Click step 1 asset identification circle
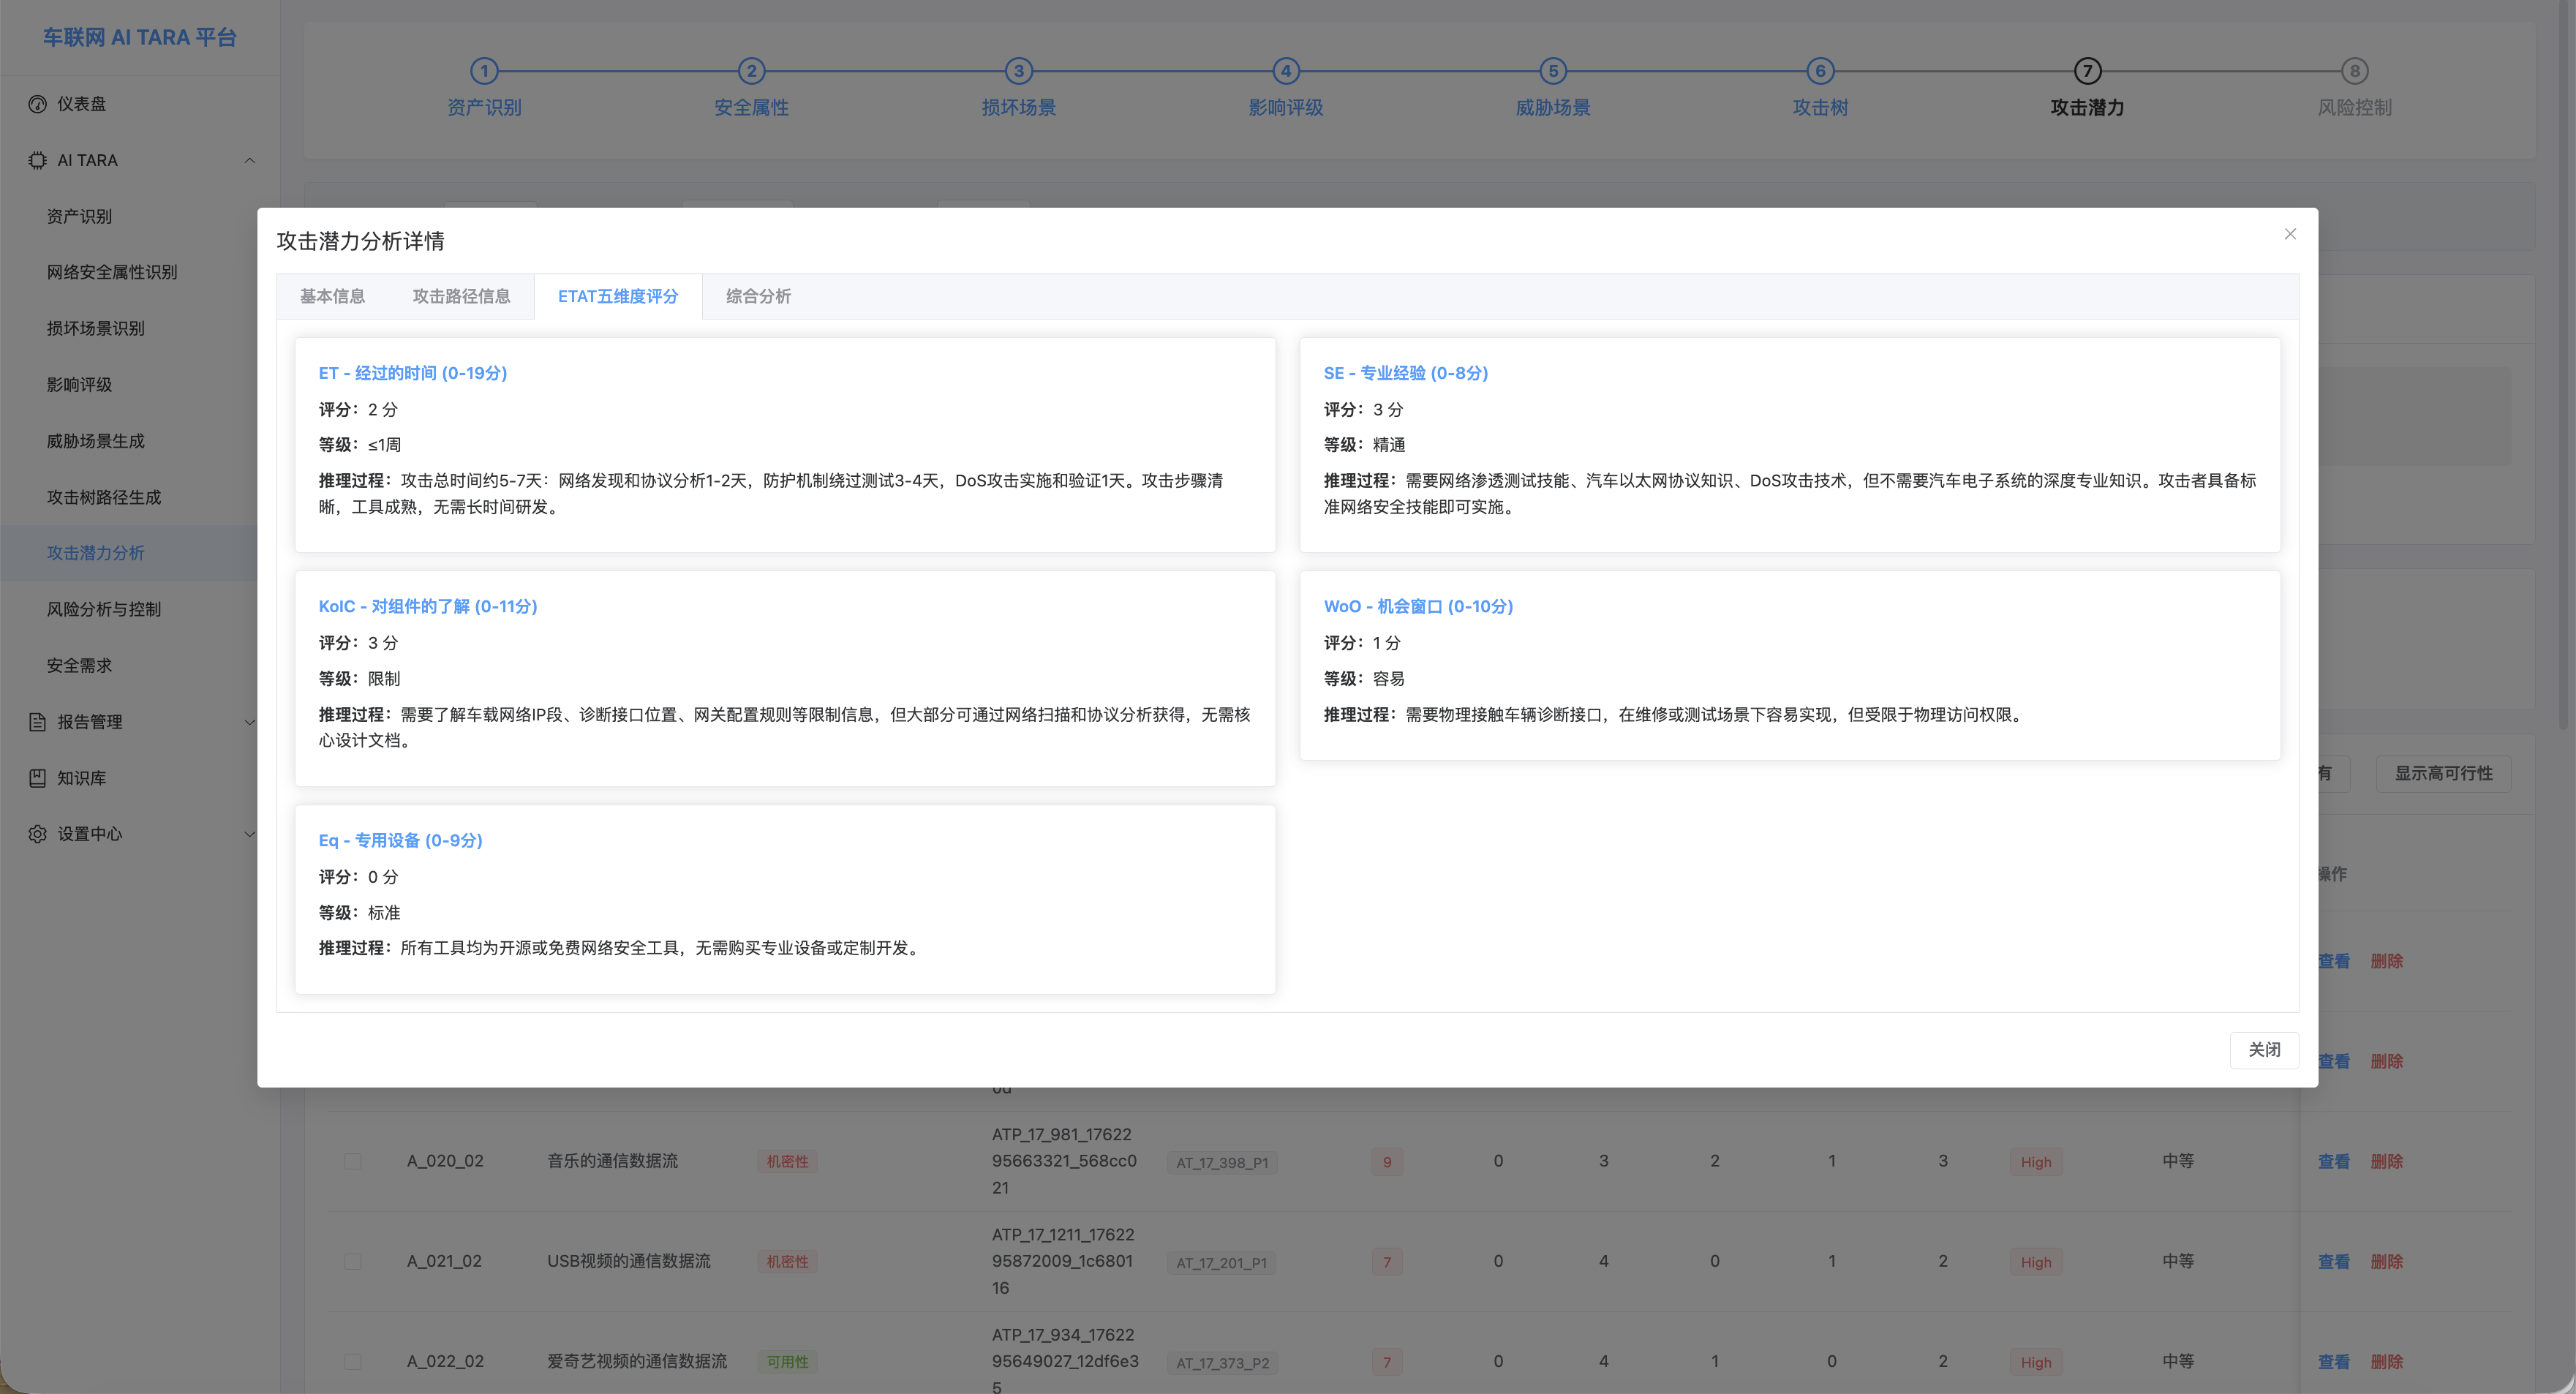 (x=484, y=71)
